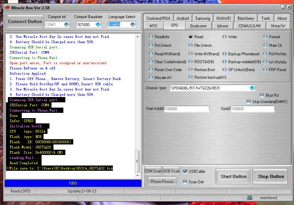The image size is (294, 205).
Task: Click the log scrollbar thumb
Action: (138, 161)
